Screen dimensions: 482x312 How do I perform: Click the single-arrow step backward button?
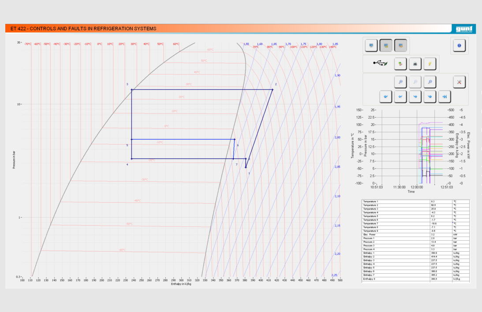pos(400,97)
